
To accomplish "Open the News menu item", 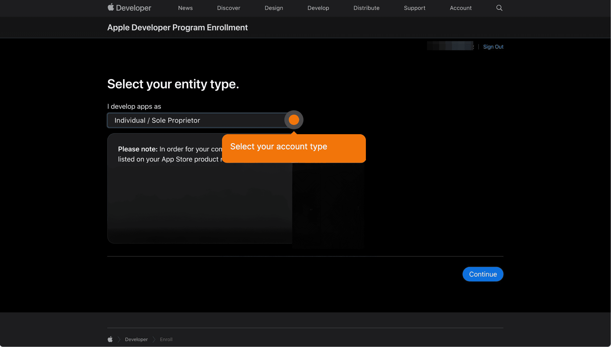I will coord(185,8).
